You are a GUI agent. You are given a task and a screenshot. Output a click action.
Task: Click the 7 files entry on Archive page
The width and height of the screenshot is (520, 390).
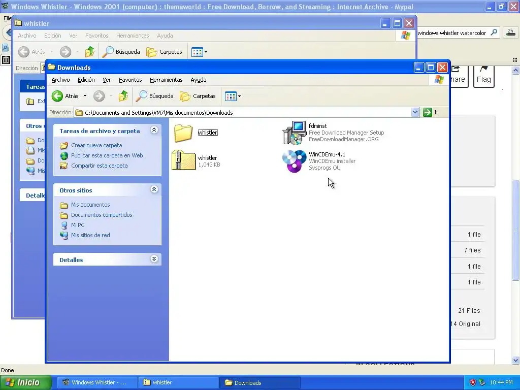[472, 250]
